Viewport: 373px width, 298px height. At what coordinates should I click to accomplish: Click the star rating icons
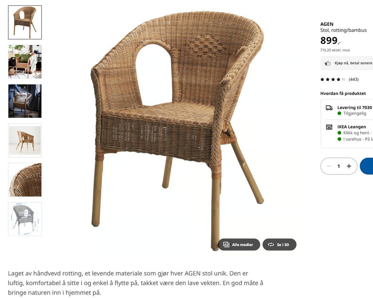click(x=333, y=79)
